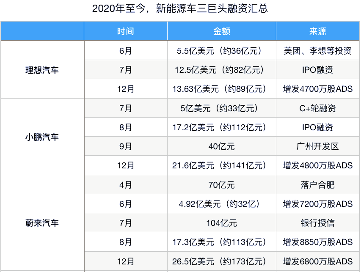Select the 增发4700万股ADS cell

317,89
